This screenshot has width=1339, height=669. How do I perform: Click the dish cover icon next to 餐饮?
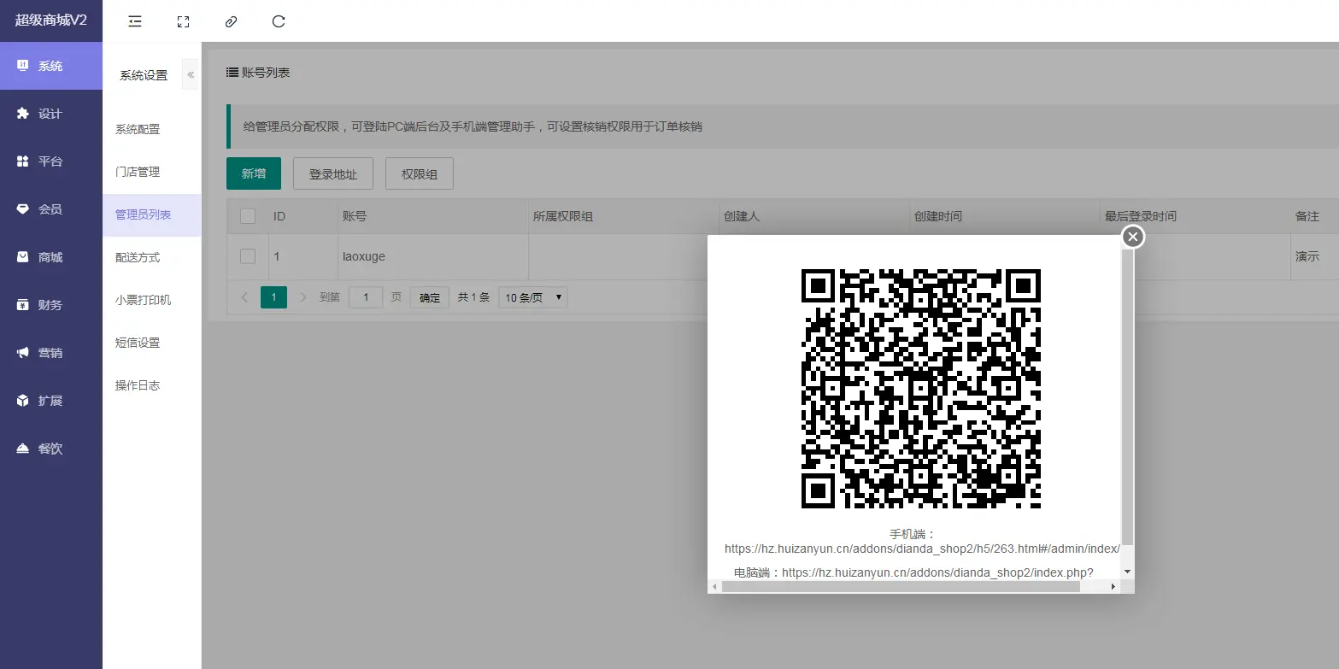click(23, 449)
